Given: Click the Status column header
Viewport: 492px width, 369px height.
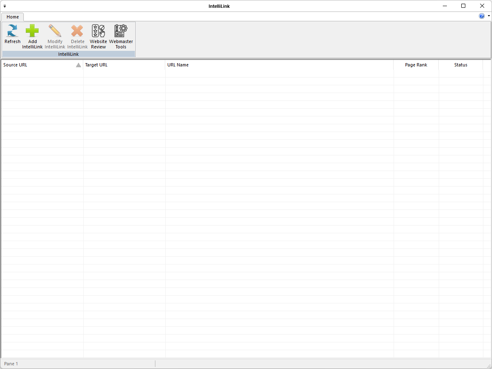Looking at the screenshot, I should coord(460,65).
